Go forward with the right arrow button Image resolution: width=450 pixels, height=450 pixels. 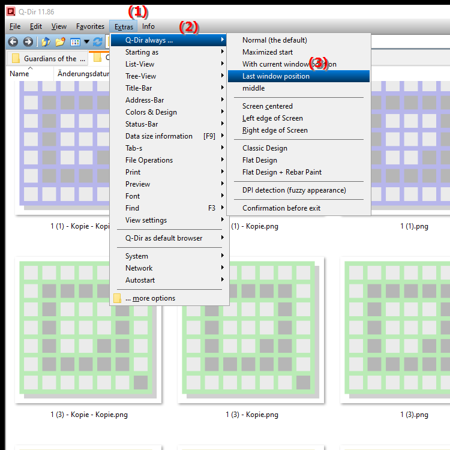tap(28, 42)
